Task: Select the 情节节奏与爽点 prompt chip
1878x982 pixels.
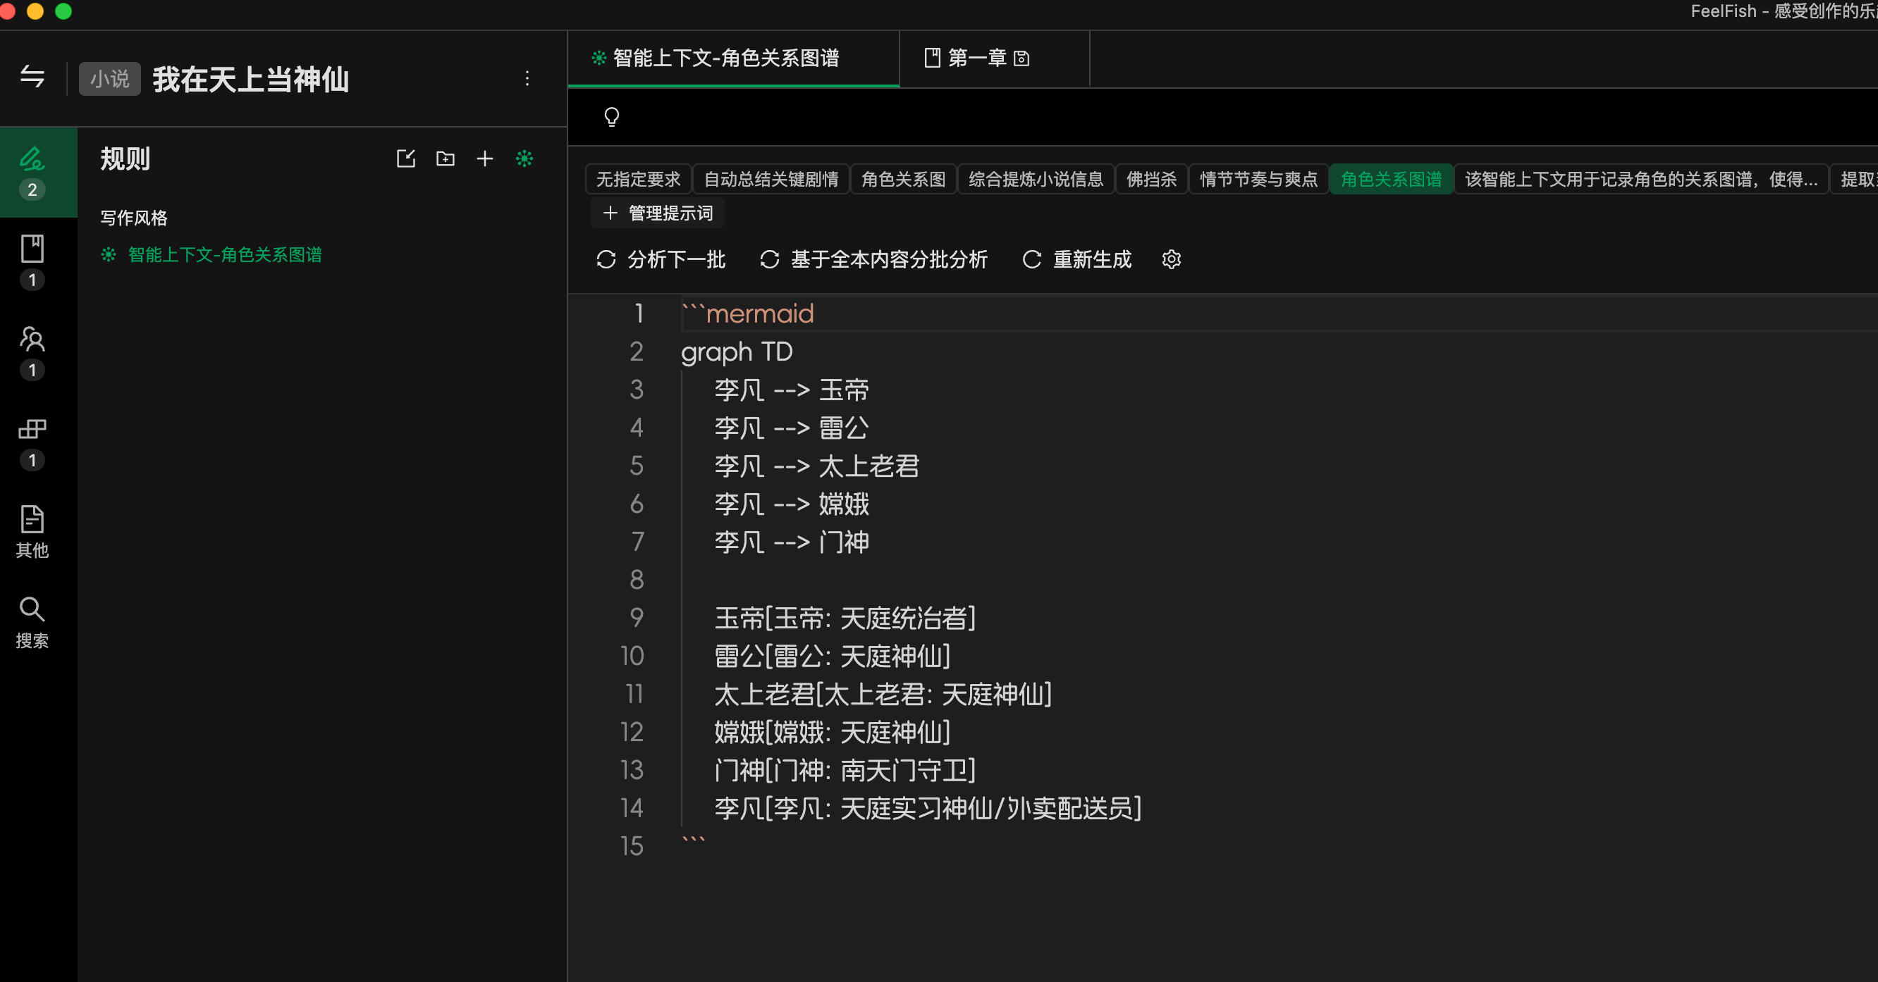Action: pos(1258,179)
